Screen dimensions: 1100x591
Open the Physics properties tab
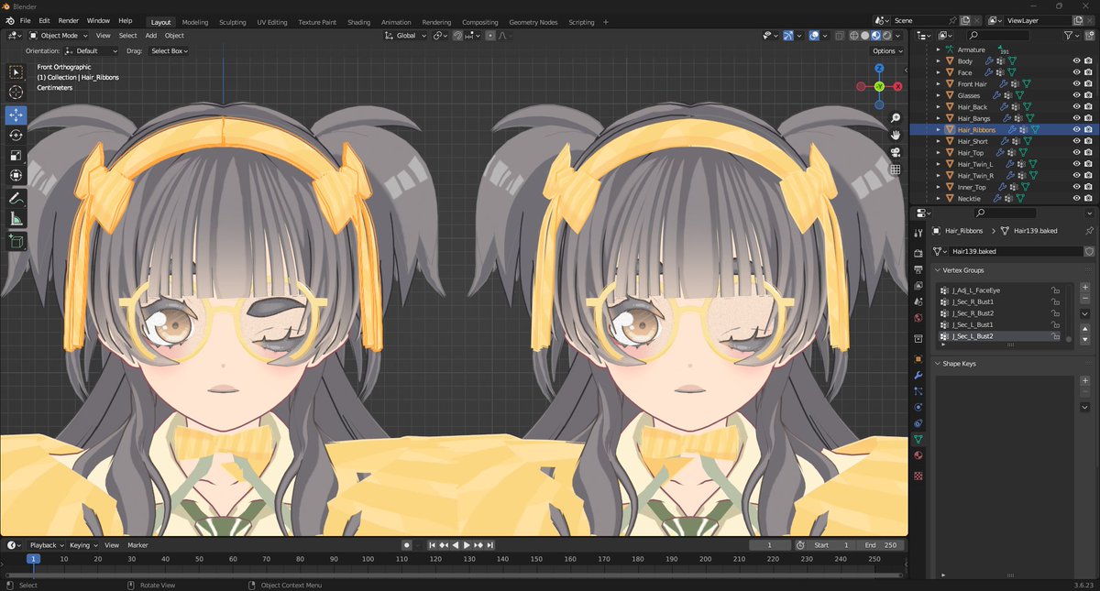(918, 408)
